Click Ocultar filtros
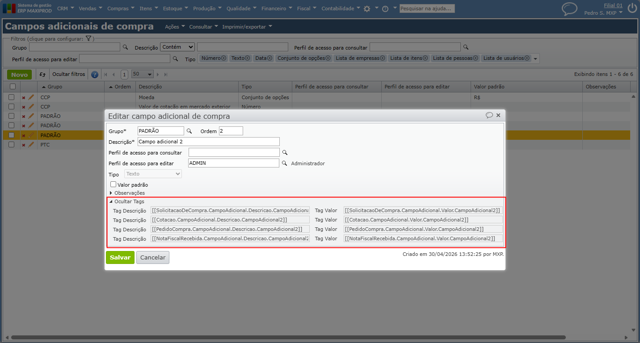Image resolution: width=640 pixels, height=343 pixels. tap(68, 75)
